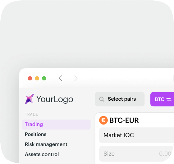Open the Market IOC order type dropdown
The width and height of the screenshot is (174, 164).
pos(136,135)
